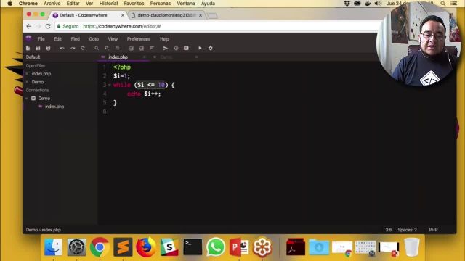
Task: Click the Spotlight search icon in menu bar
Action: coord(442,4)
